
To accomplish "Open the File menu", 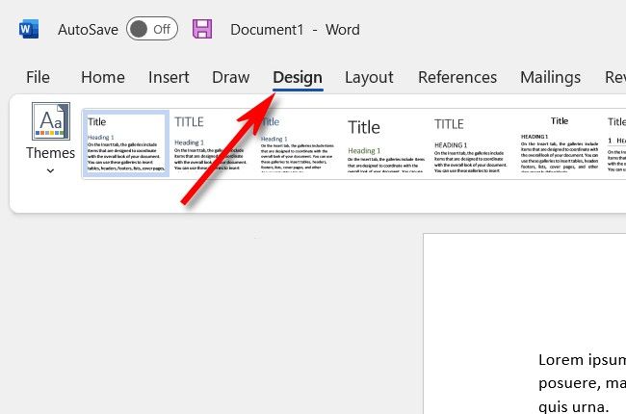I will [38, 77].
